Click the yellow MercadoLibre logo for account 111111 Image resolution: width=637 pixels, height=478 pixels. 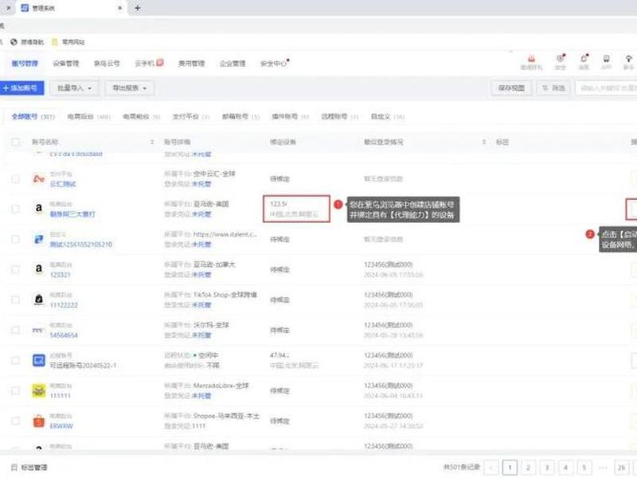pos(38,390)
